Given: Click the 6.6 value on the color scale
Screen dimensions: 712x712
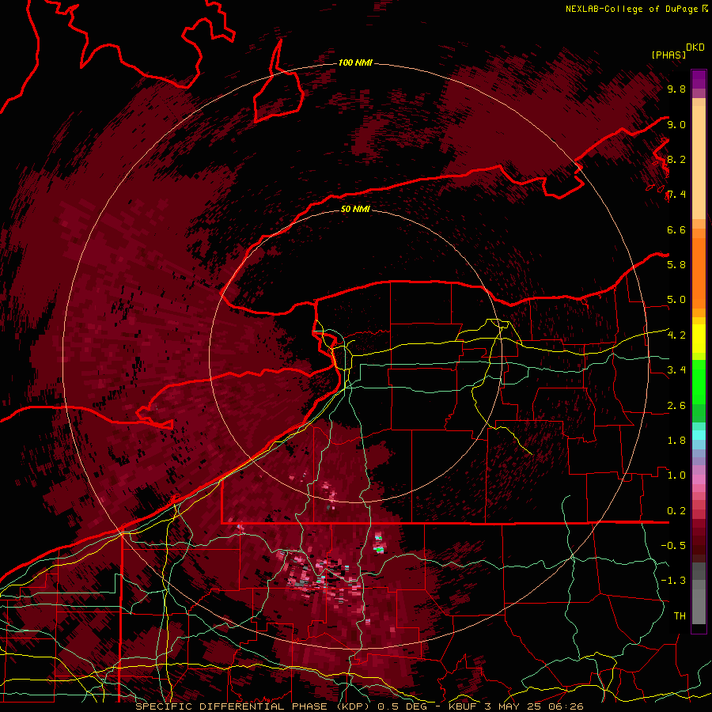Looking at the screenshot, I should pos(676,229).
